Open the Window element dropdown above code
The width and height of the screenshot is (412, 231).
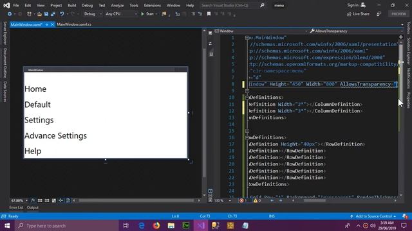[261, 31]
